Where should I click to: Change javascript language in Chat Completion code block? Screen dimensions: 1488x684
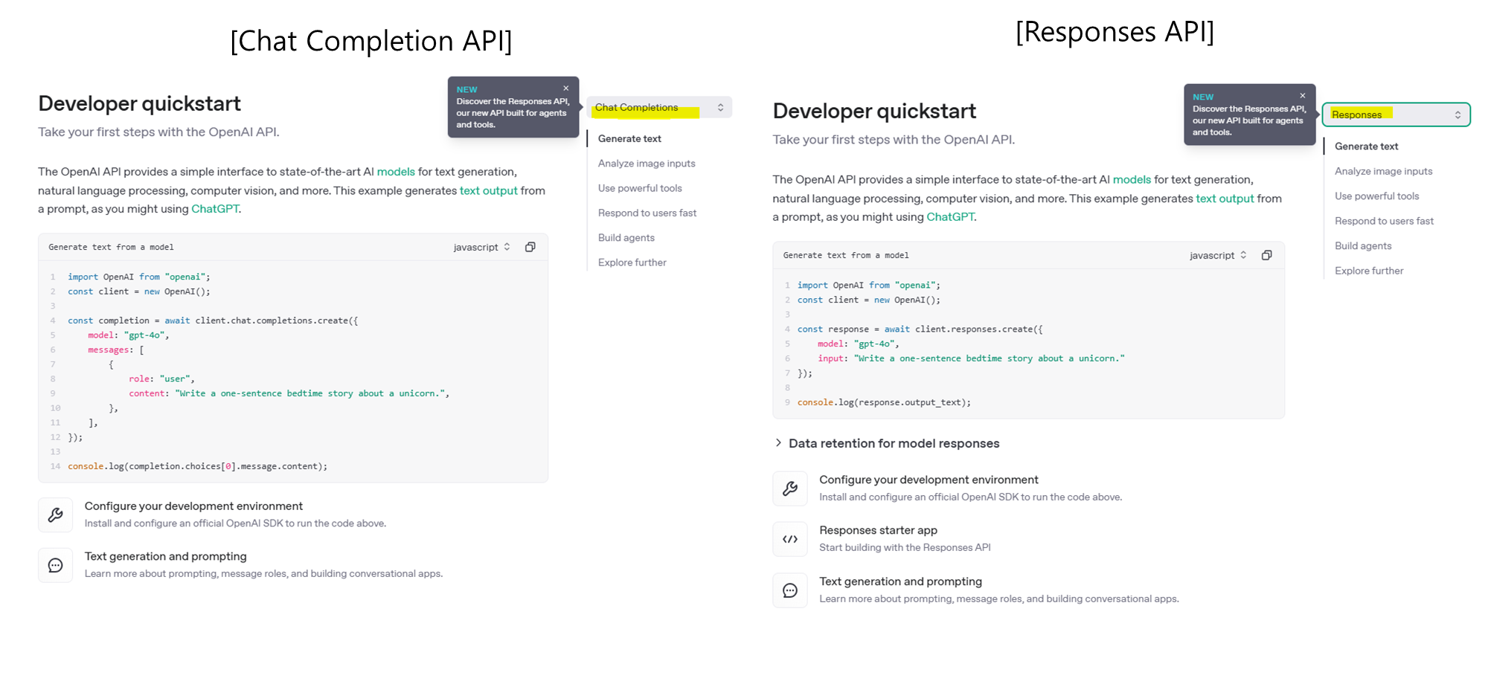[482, 247]
